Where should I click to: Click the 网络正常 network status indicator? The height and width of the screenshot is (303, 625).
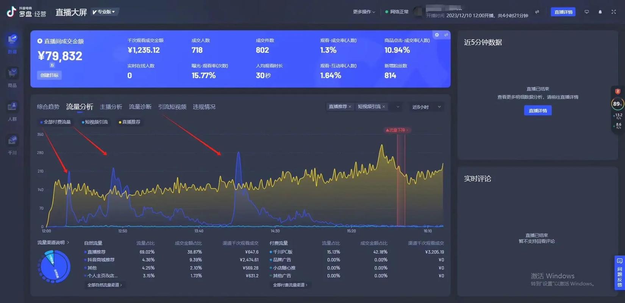tap(397, 12)
